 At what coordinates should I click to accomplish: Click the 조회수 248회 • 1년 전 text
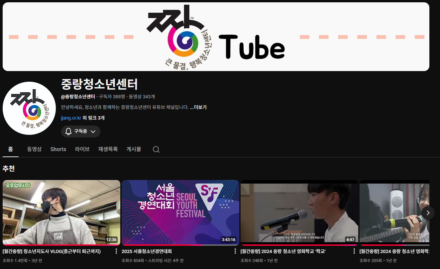(259, 261)
